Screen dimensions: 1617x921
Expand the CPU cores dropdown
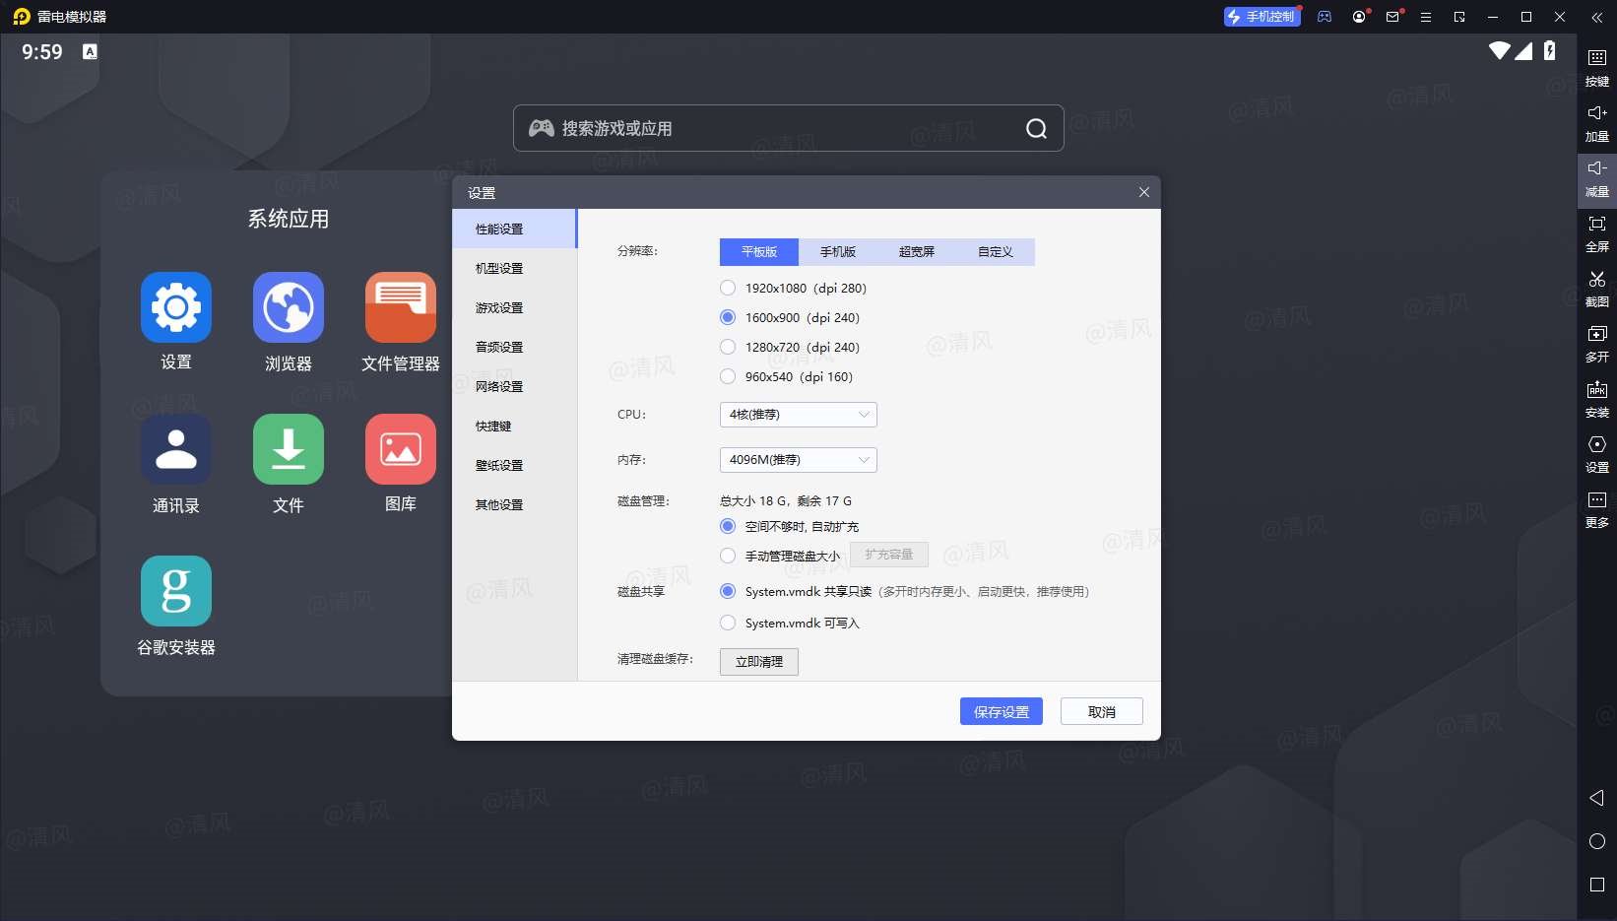[x=797, y=414]
